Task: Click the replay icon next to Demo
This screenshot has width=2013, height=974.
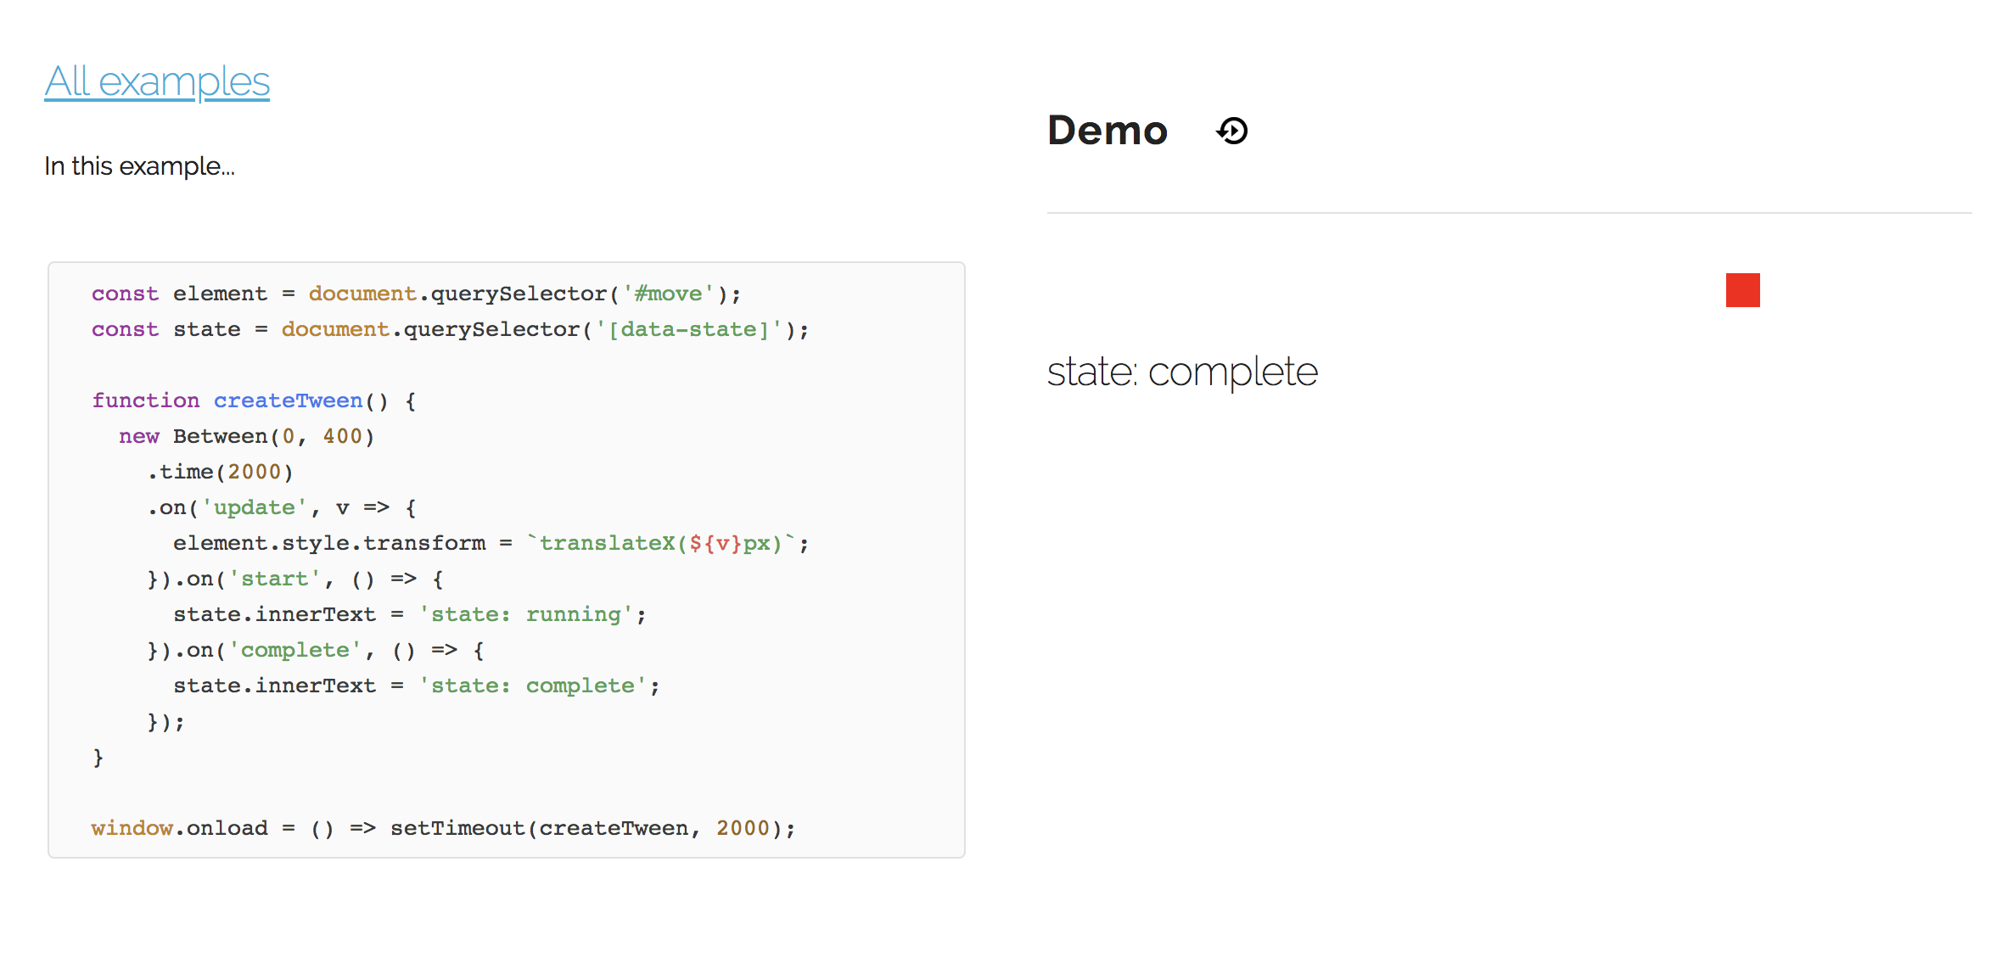Action: point(1232,131)
